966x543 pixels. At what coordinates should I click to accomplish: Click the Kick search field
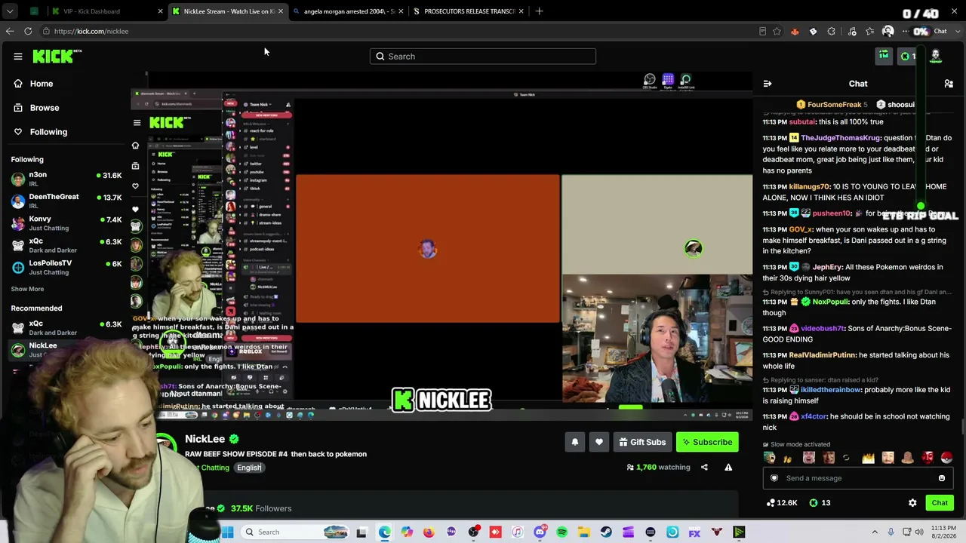(483, 57)
